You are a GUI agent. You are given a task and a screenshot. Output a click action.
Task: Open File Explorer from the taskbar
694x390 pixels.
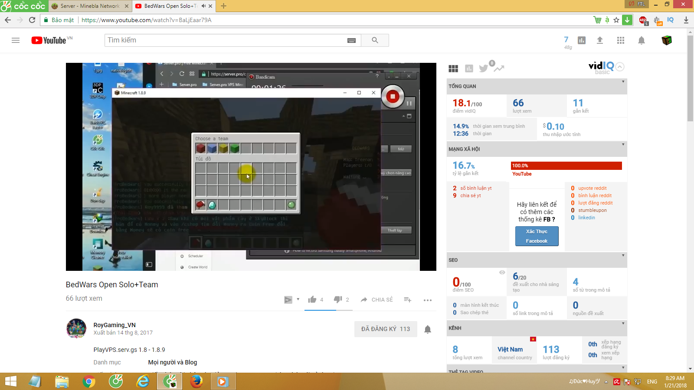(x=62, y=381)
